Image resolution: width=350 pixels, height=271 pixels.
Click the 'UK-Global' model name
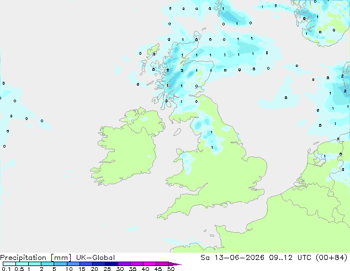pyautogui.click(x=96, y=258)
